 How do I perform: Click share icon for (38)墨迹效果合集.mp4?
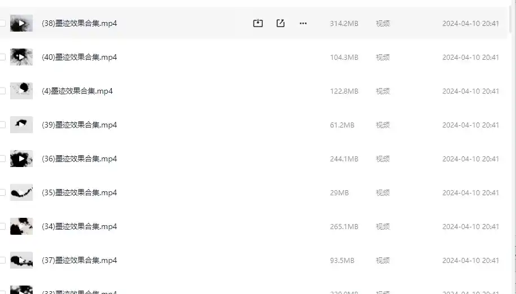pyautogui.click(x=281, y=23)
